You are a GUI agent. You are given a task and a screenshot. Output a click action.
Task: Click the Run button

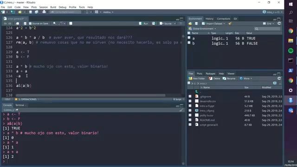pyautogui.click(x=143, y=24)
